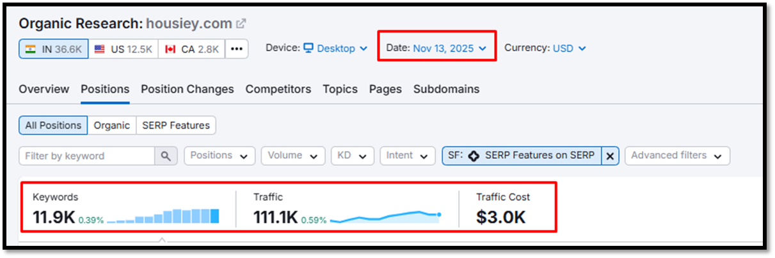This screenshot has height=258, width=775.
Task: Select the SERP Features positions button
Action: tap(176, 125)
